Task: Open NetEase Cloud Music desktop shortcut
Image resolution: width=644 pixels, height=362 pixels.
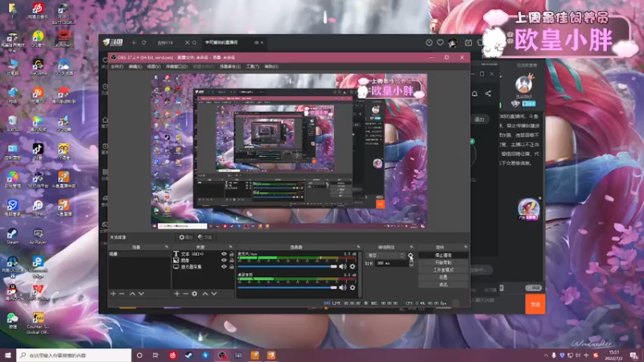Action: click(x=38, y=10)
